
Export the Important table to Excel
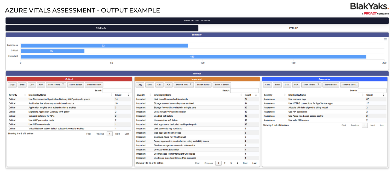click(149, 85)
